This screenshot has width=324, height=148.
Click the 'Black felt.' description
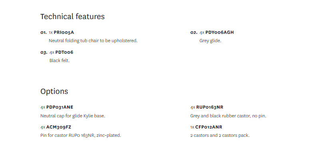(60, 60)
